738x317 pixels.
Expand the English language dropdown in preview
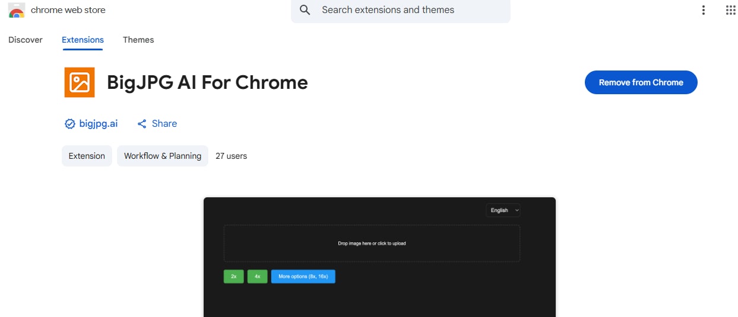(503, 210)
